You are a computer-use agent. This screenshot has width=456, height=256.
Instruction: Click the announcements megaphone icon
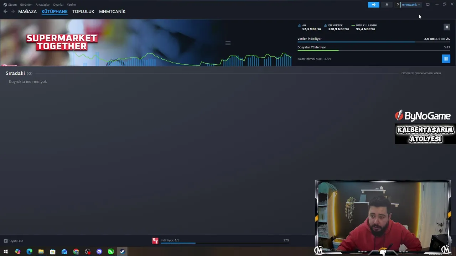[373, 5]
